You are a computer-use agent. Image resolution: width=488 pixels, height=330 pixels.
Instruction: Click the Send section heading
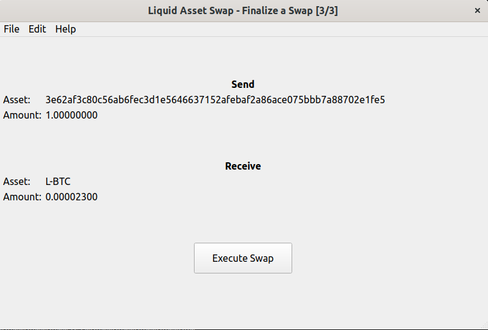[x=243, y=84]
